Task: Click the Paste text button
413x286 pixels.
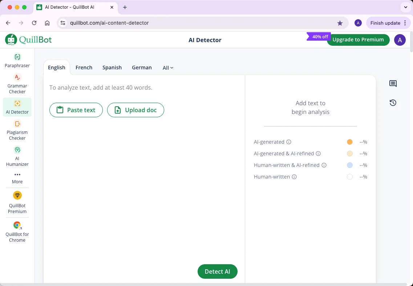Action: tap(76, 110)
